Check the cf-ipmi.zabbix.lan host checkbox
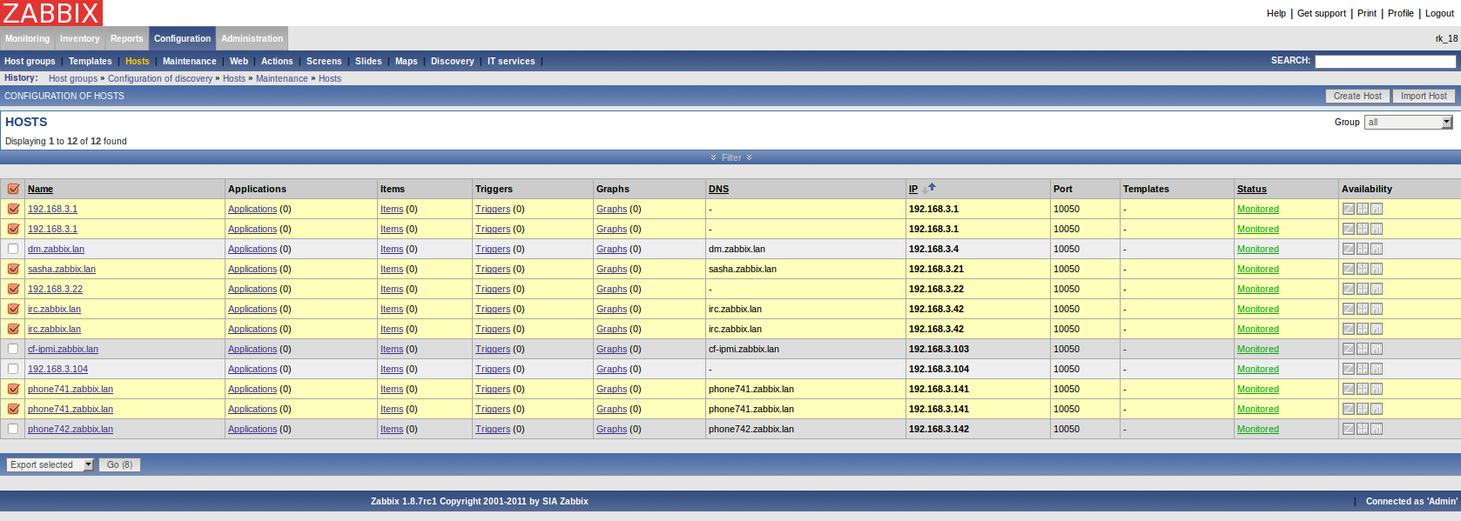The height and width of the screenshot is (521, 1461). 13,349
